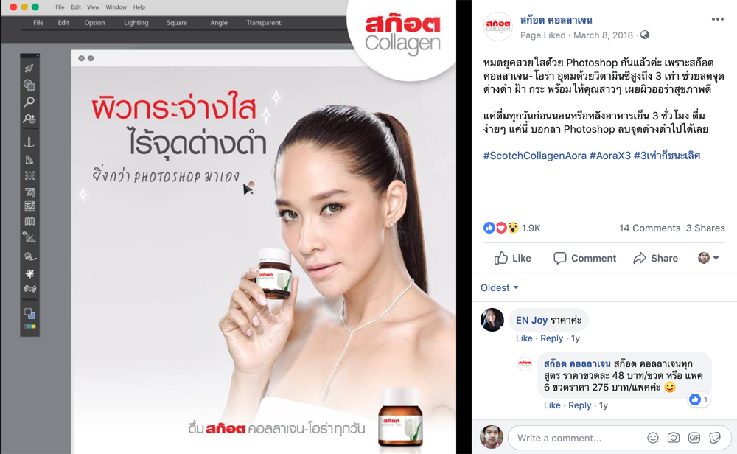Open the GIF picker in the comment box
The height and width of the screenshot is (454, 737).
pos(694,438)
